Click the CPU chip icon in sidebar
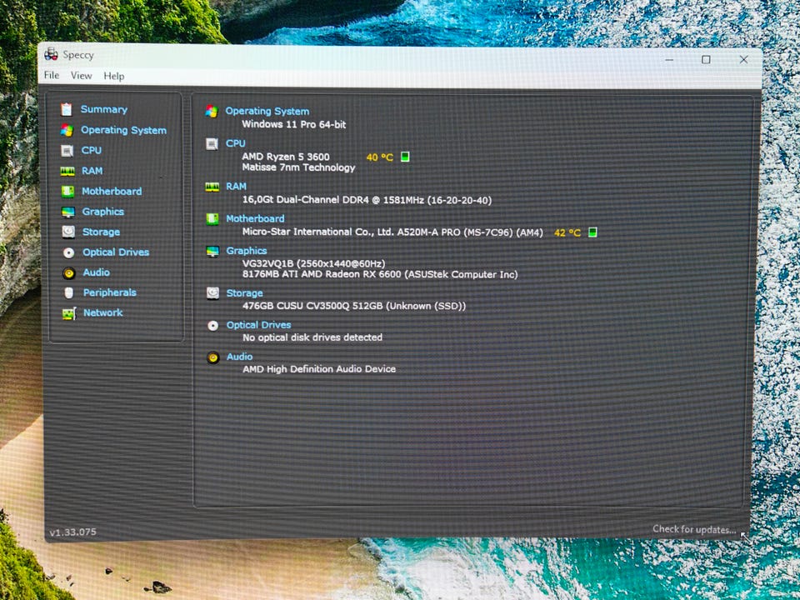 pos(67,151)
